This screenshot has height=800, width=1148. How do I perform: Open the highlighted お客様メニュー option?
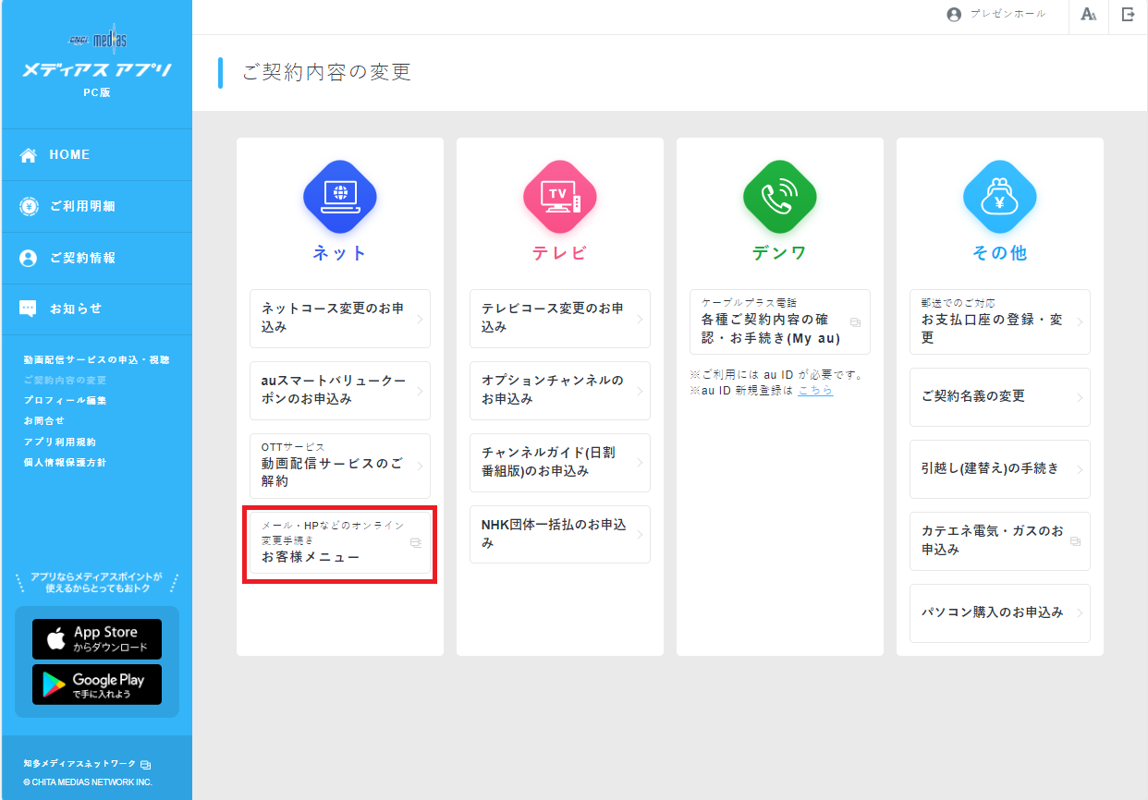339,543
